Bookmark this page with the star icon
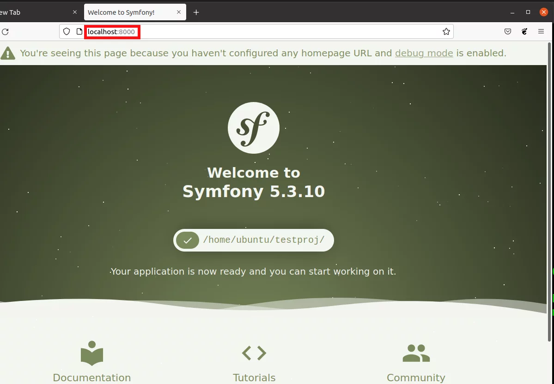Viewport: 554px width, 384px height. (x=446, y=31)
